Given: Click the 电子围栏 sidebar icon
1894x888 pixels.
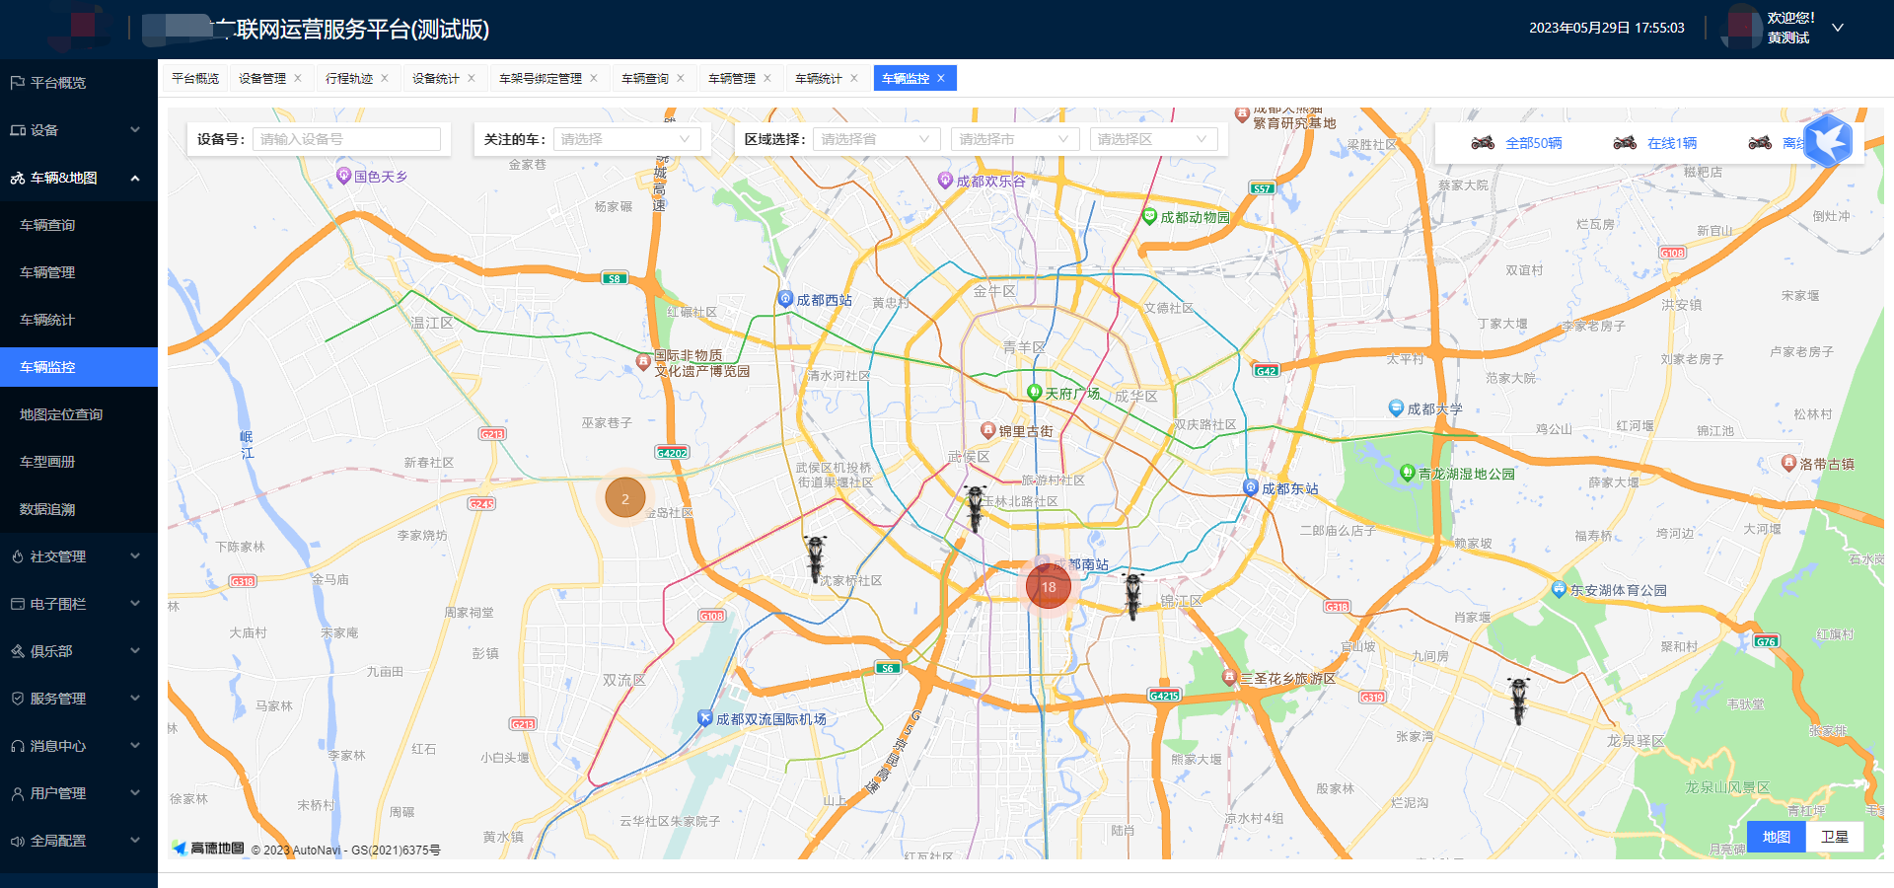Looking at the screenshot, I should 17,604.
